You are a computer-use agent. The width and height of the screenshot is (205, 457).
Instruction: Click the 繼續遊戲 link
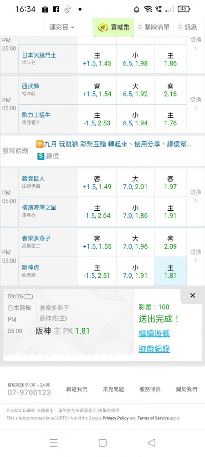[154, 333]
